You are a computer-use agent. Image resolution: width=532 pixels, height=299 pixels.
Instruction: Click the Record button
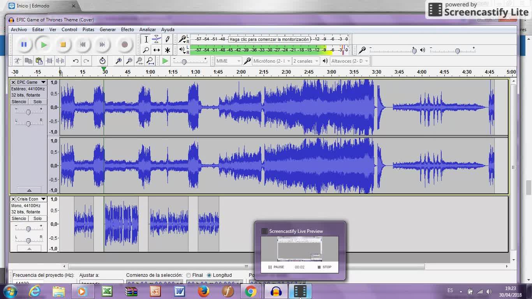(125, 45)
